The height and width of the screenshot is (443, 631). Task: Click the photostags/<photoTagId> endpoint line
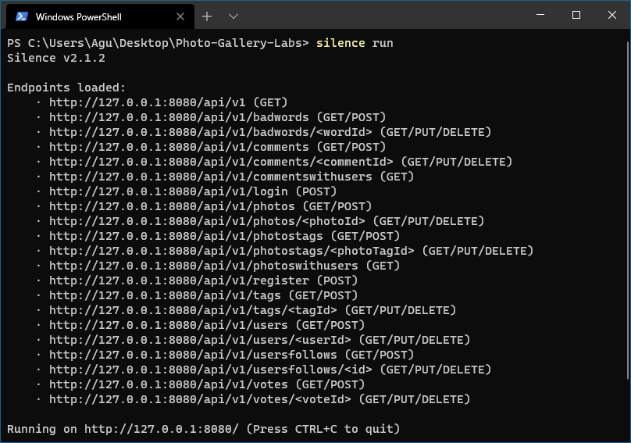coord(291,251)
